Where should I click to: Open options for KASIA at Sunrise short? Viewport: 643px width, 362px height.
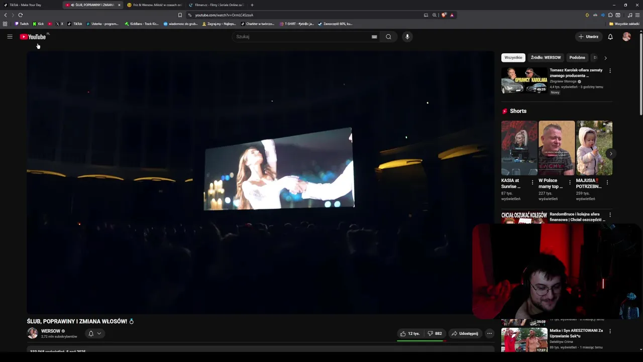(x=532, y=183)
